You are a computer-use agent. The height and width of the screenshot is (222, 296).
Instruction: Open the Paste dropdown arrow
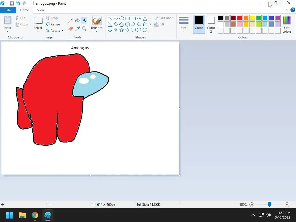click(8, 31)
